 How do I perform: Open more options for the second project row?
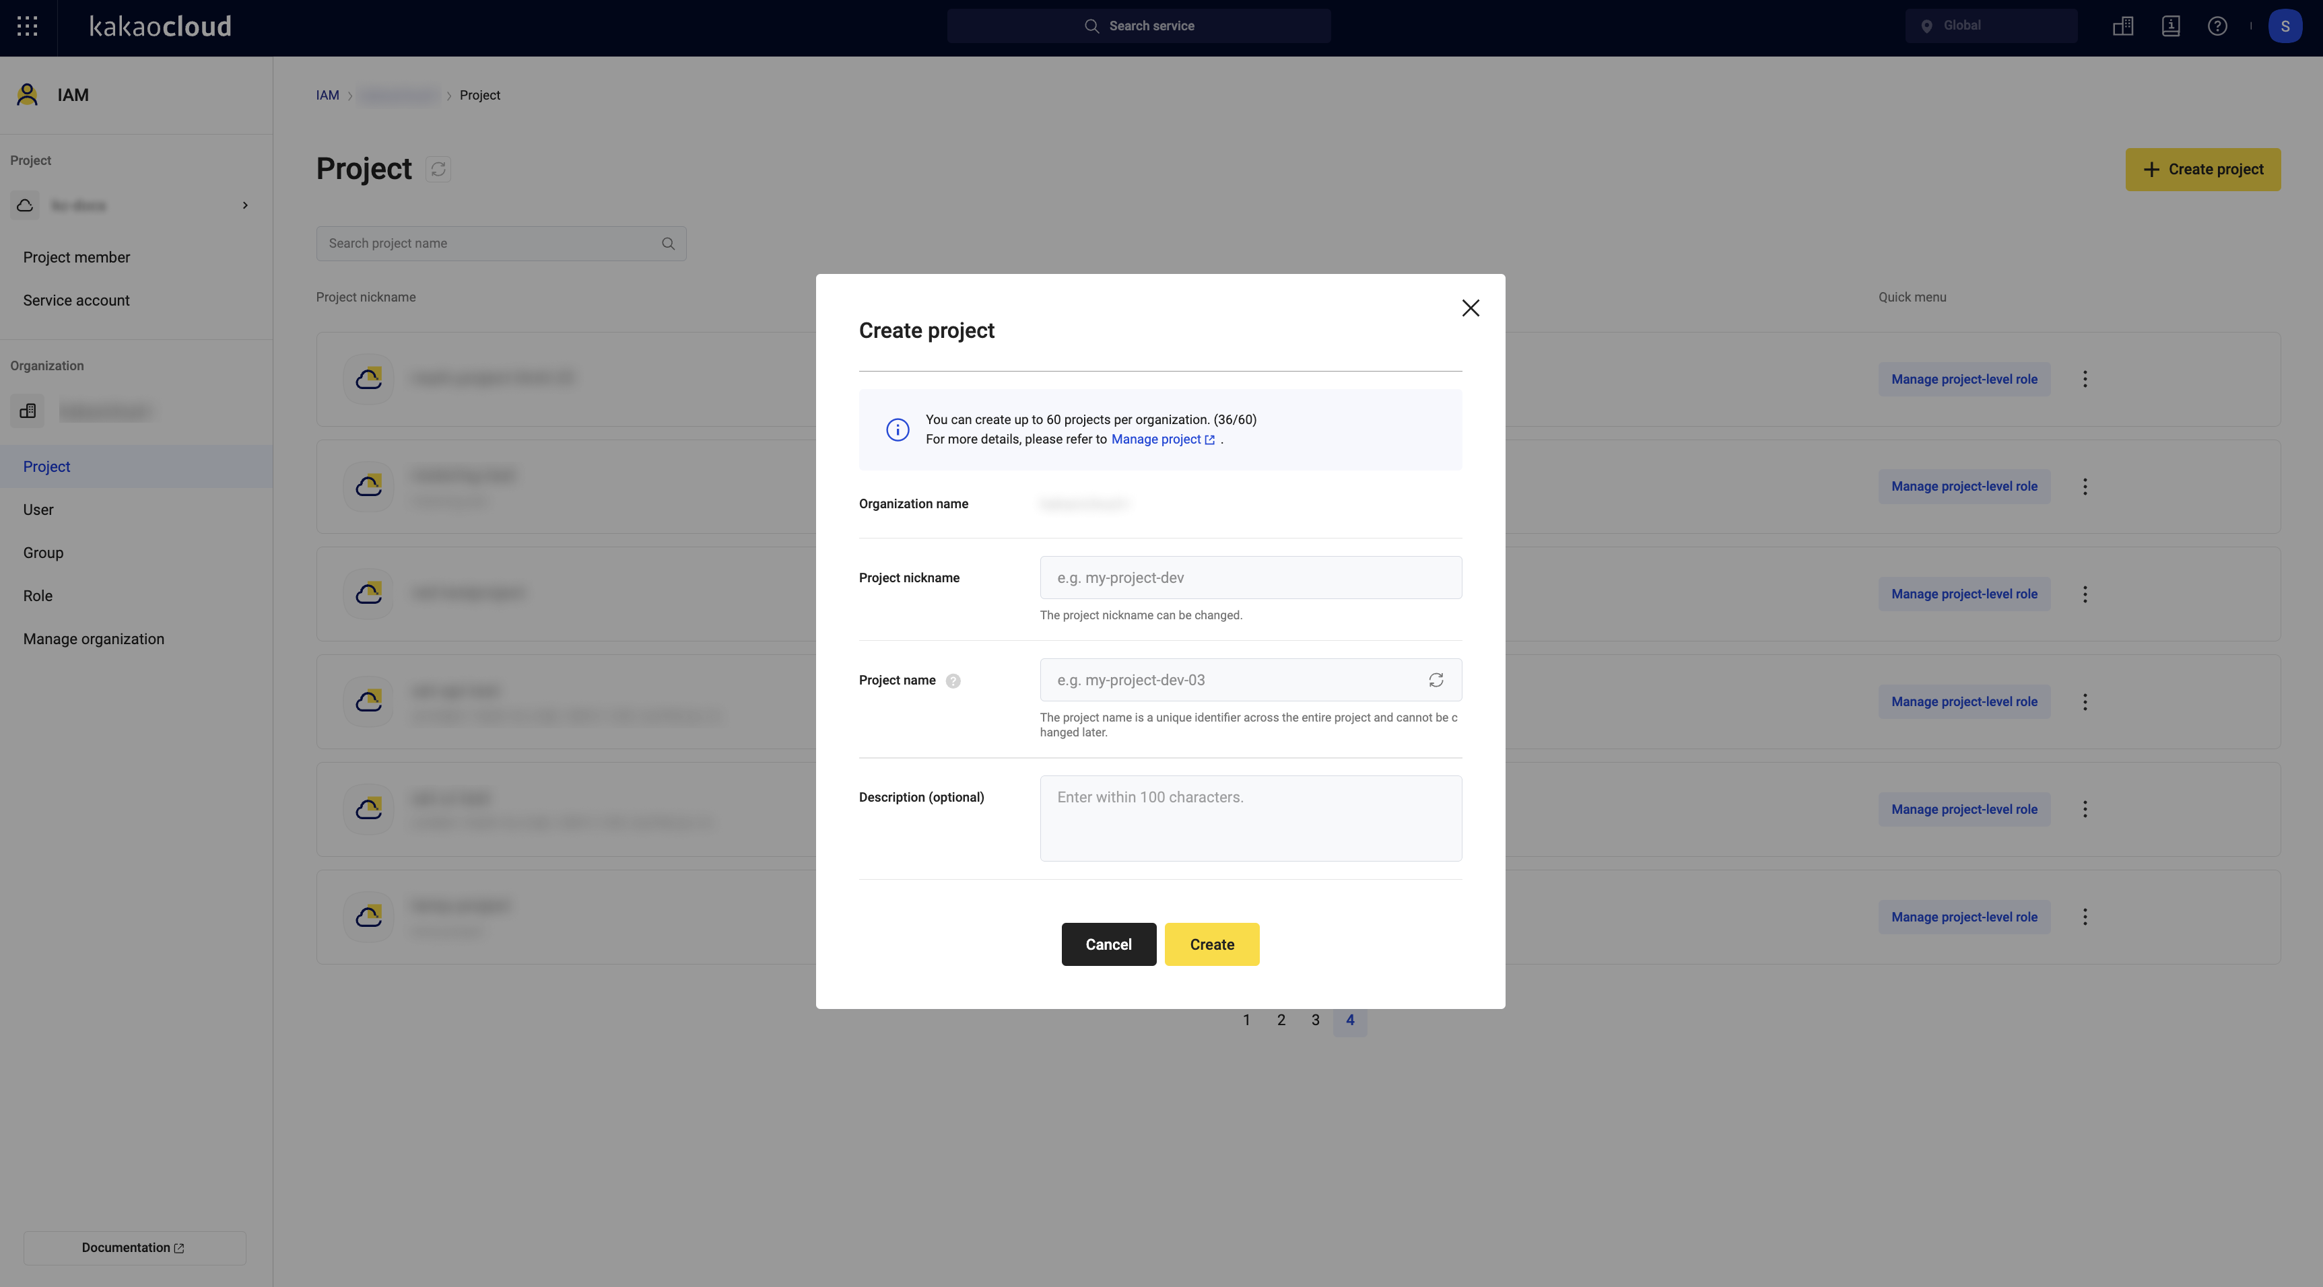(x=2085, y=487)
